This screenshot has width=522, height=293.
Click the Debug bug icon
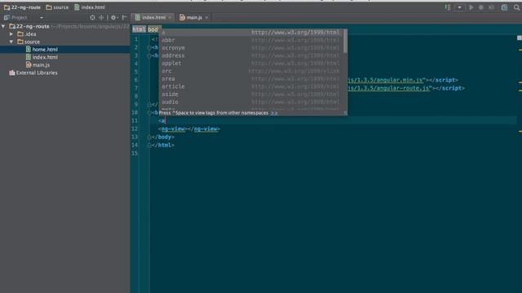click(x=481, y=7)
